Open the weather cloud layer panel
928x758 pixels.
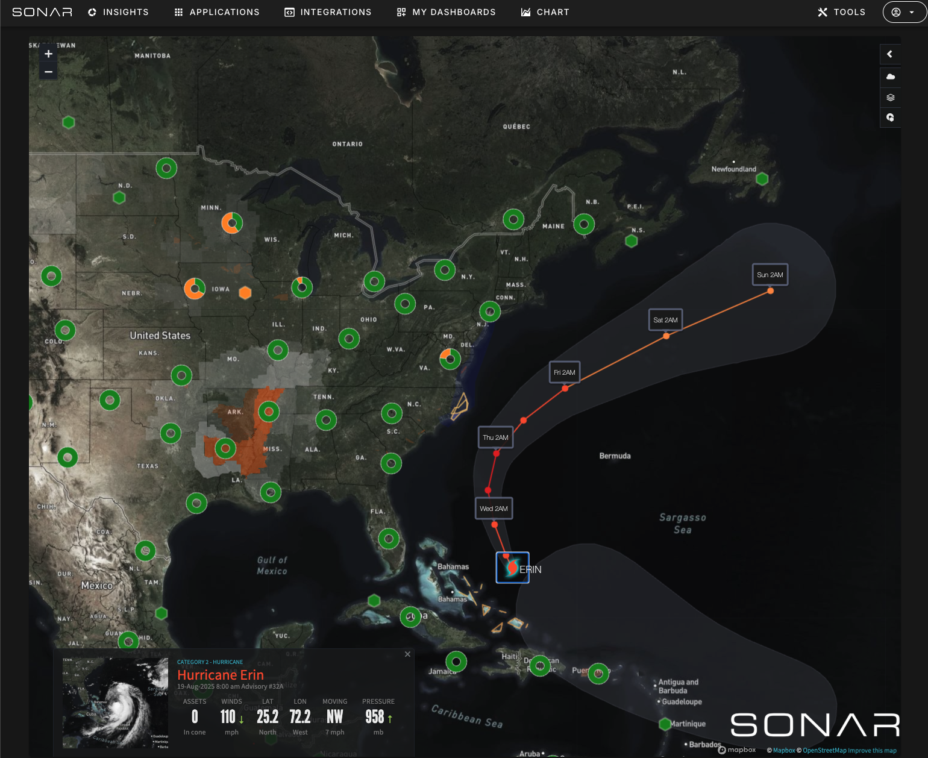[890, 77]
